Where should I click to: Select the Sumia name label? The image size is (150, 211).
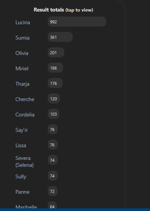click(22, 38)
